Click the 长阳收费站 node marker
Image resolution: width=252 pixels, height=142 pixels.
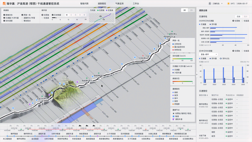click(143, 61)
